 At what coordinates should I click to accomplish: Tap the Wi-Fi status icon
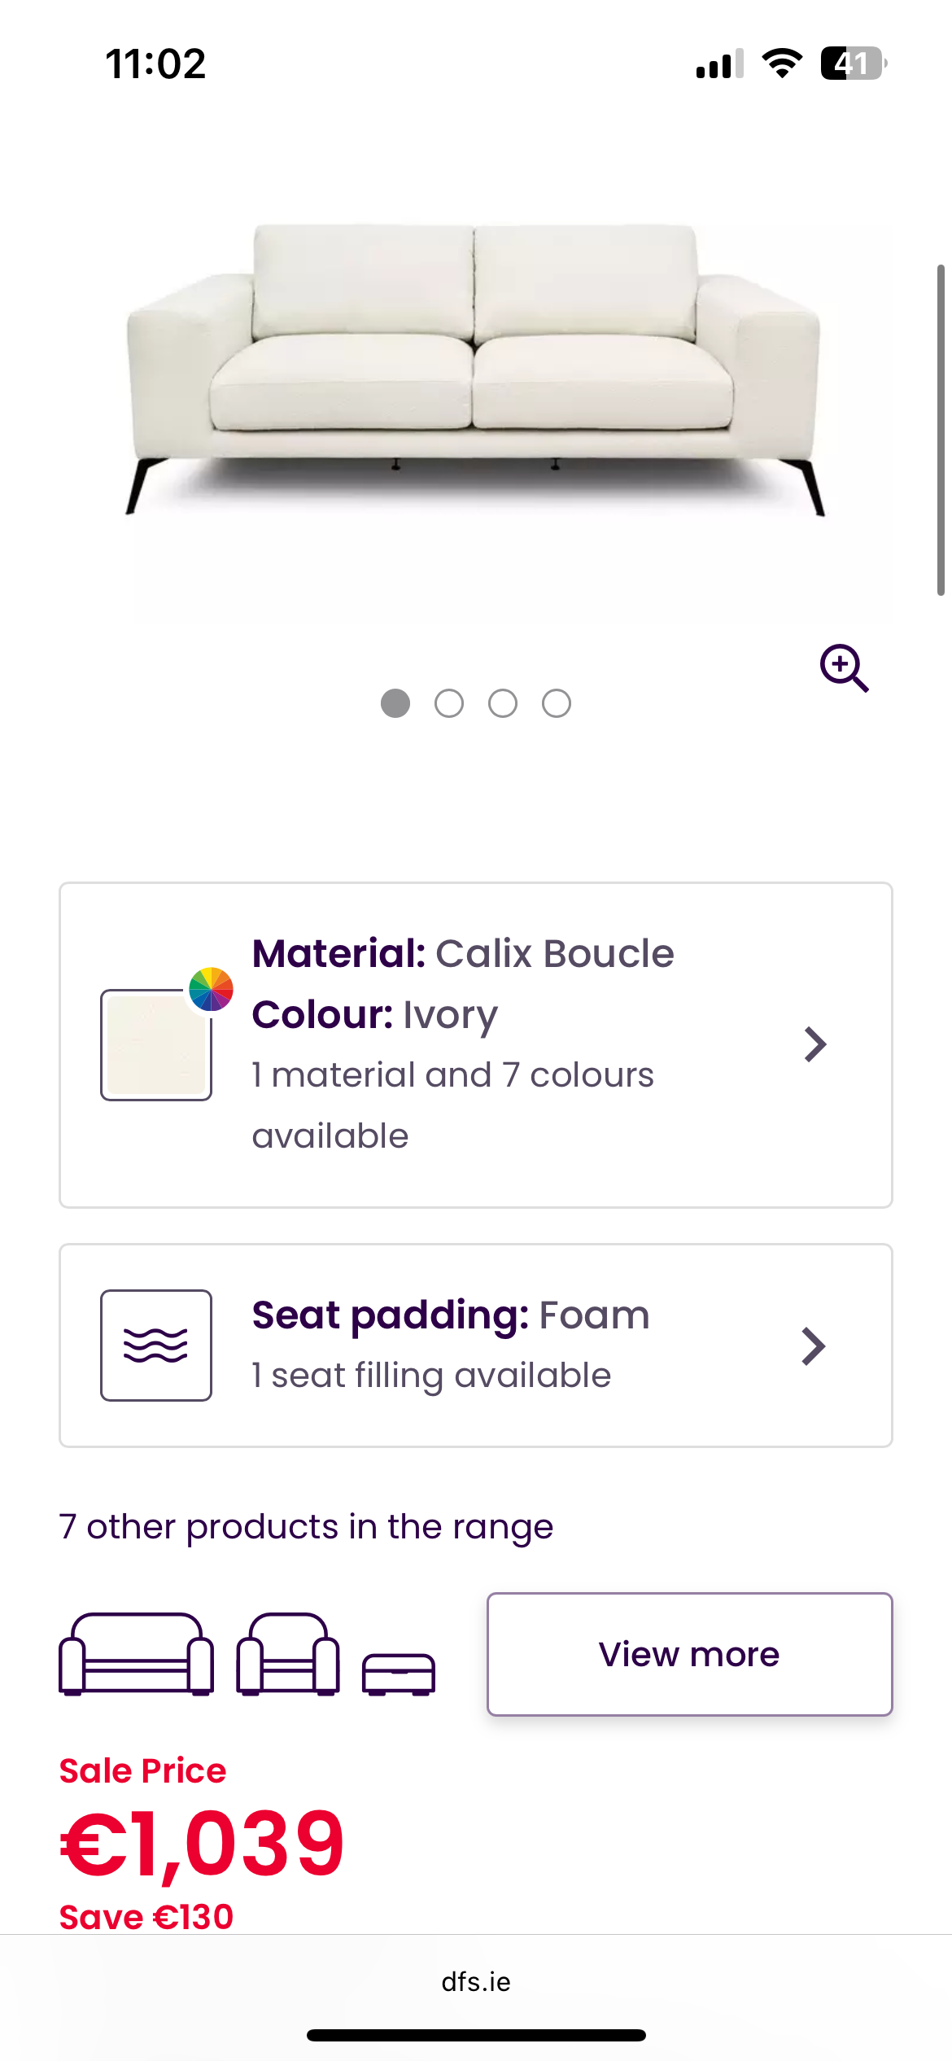pyautogui.click(x=781, y=63)
